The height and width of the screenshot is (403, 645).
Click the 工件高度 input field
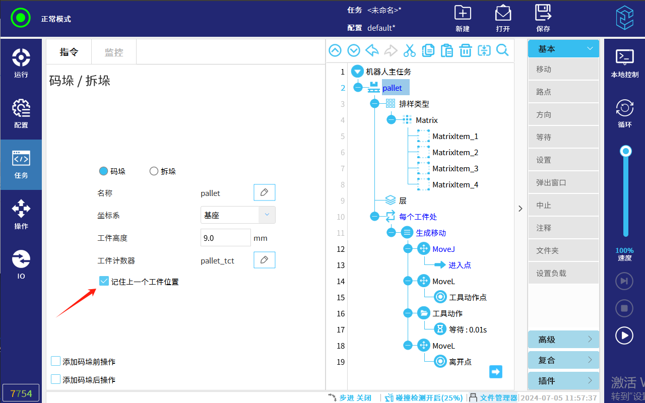tap(225, 238)
